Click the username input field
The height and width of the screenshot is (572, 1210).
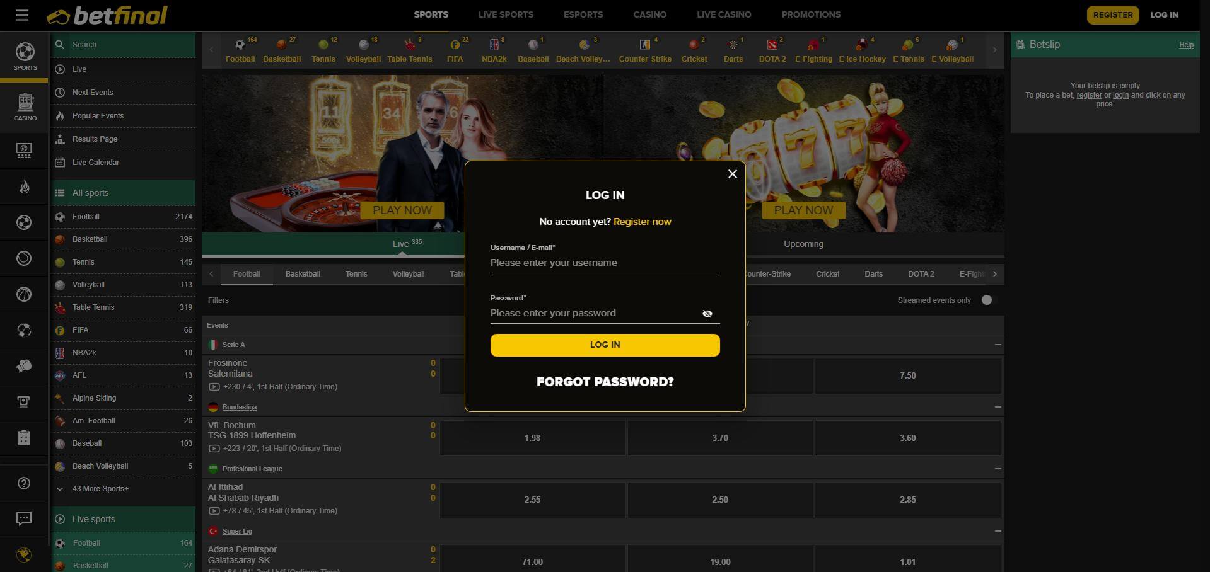coord(604,263)
